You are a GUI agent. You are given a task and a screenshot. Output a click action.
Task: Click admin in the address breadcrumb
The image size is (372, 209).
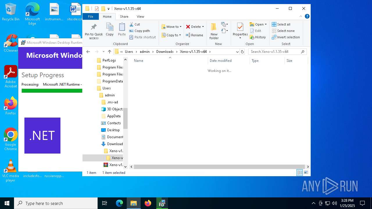(x=145, y=52)
